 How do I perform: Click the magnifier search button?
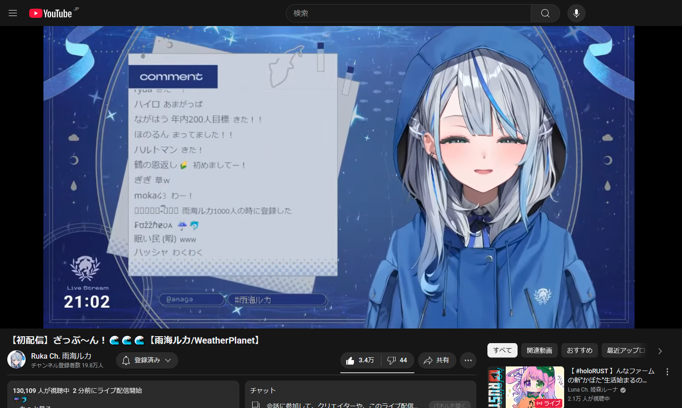pos(545,13)
